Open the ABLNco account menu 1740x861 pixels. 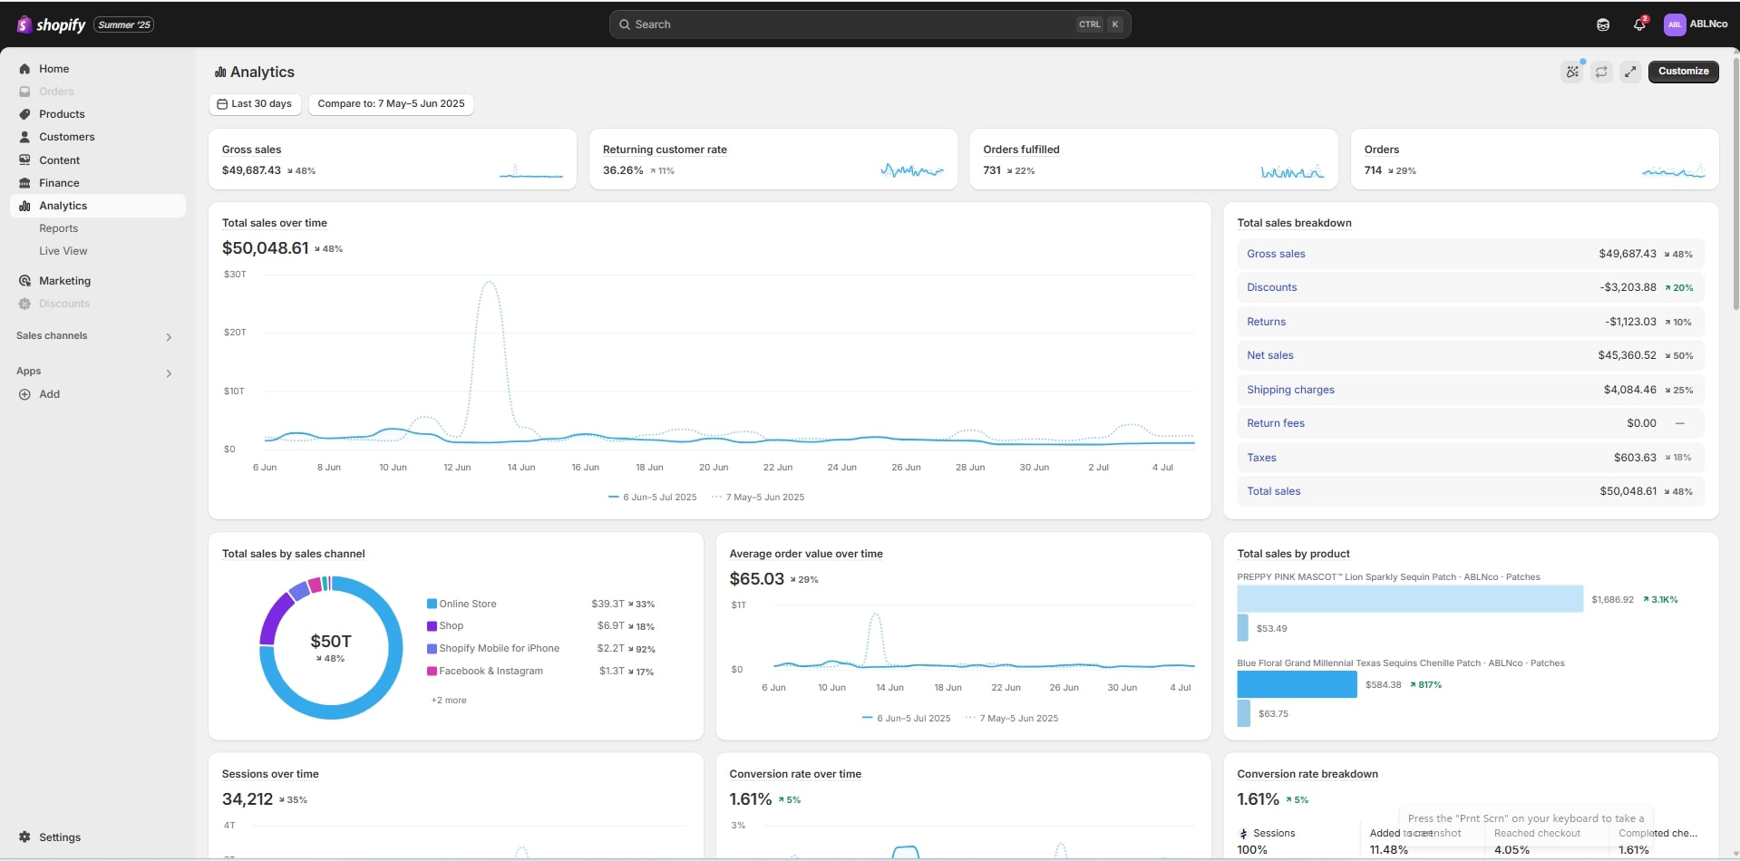(1696, 24)
